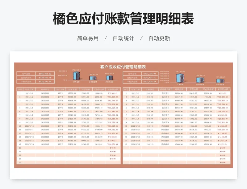The height and width of the screenshot is (189, 247).
Task: Click the unpaid amount ￥30,865.16
Action: pos(222,101)
